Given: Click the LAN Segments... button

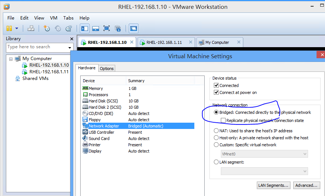Looking at the screenshot, I should (x=273, y=185).
